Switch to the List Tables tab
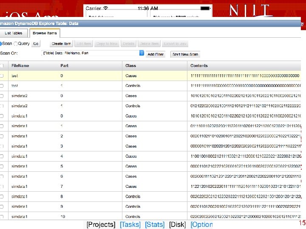 point(14,33)
